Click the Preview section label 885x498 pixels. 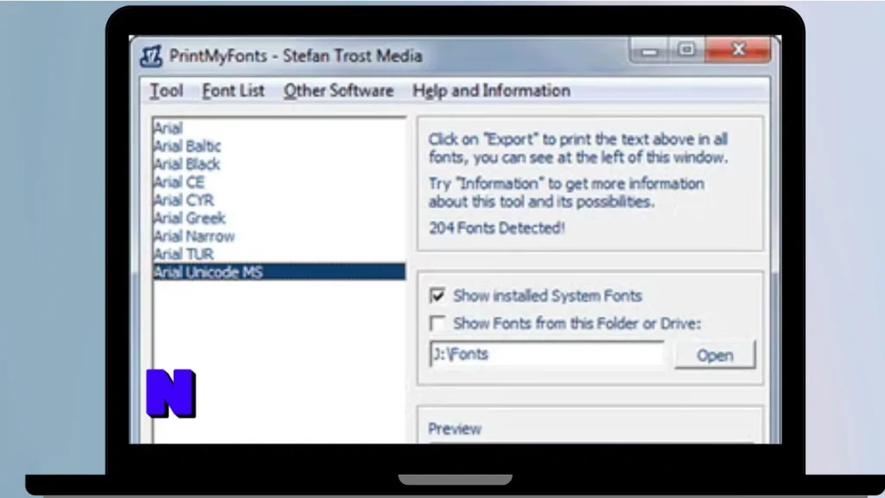pos(455,429)
